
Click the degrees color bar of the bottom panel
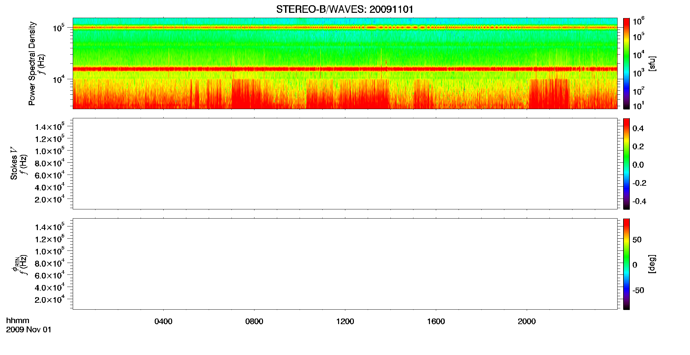pyautogui.click(x=626, y=264)
